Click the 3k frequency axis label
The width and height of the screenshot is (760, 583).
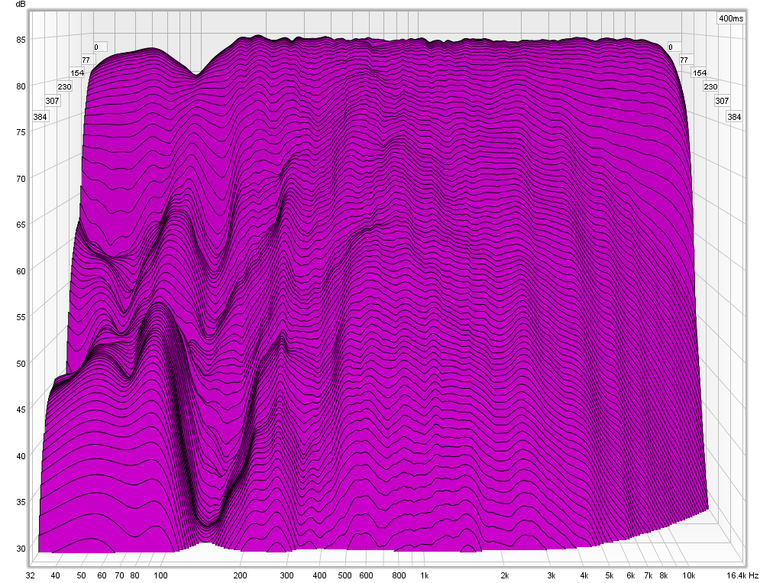[x=551, y=575]
